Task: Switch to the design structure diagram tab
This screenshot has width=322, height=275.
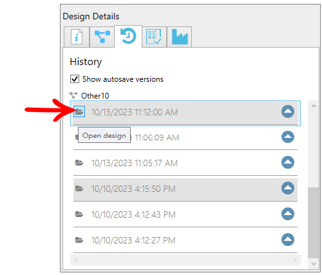Action: (x=102, y=37)
